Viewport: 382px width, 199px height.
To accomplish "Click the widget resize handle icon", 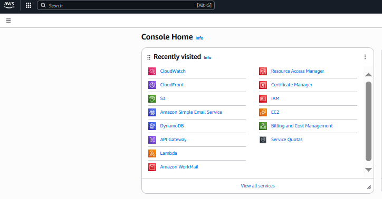I will coord(369,187).
